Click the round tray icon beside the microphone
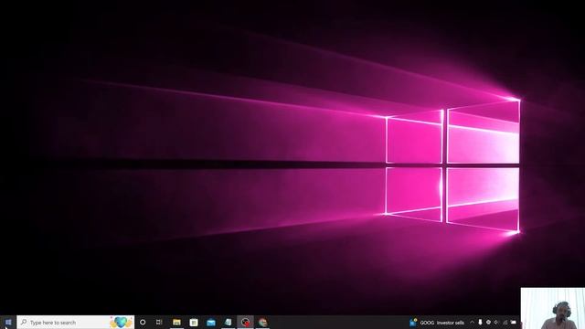The height and width of the screenshot is (329, 585). pos(488,323)
